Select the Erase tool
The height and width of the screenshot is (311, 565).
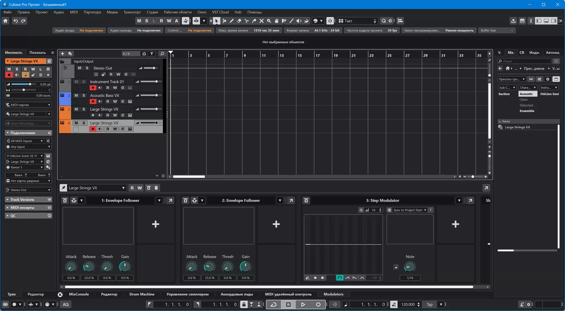pyautogui.click(x=239, y=21)
